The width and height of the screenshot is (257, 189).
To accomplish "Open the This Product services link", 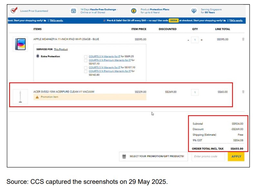I will 61,49.
